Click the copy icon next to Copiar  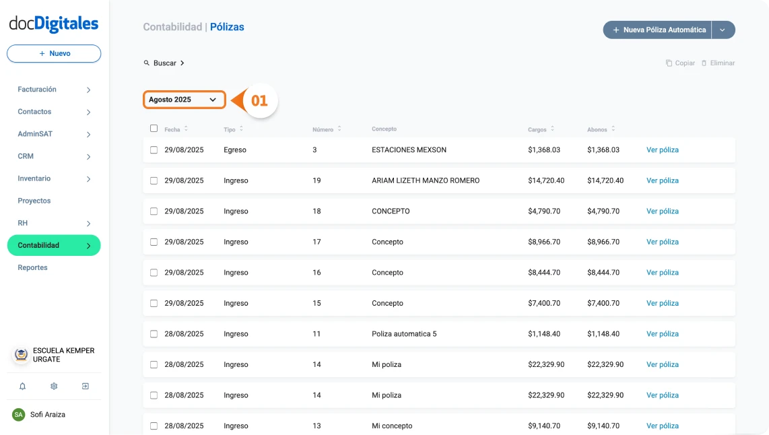tap(670, 63)
